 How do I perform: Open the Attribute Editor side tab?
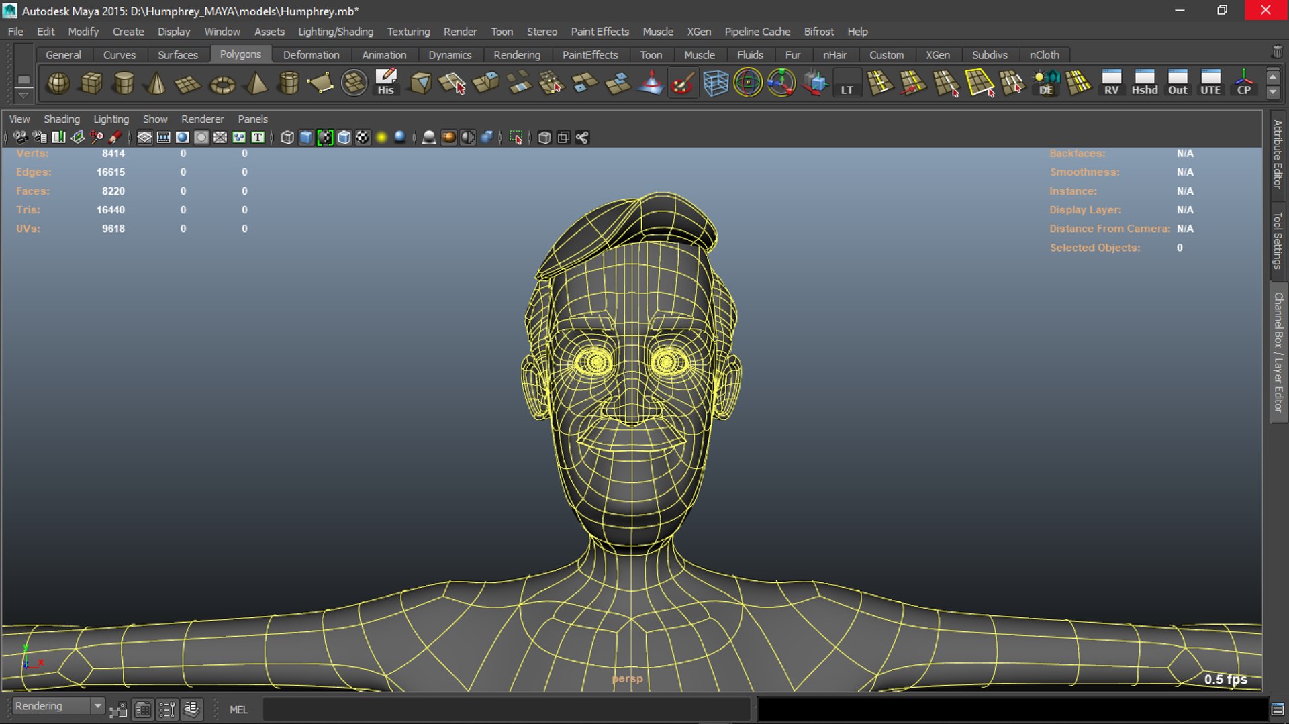tap(1278, 154)
